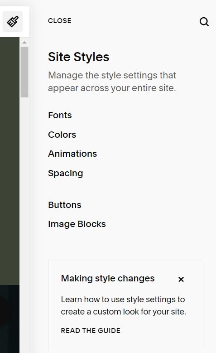Follow the Read the Guide link
216x353 pixels.
pyautogui.click(x=91, y=330)
